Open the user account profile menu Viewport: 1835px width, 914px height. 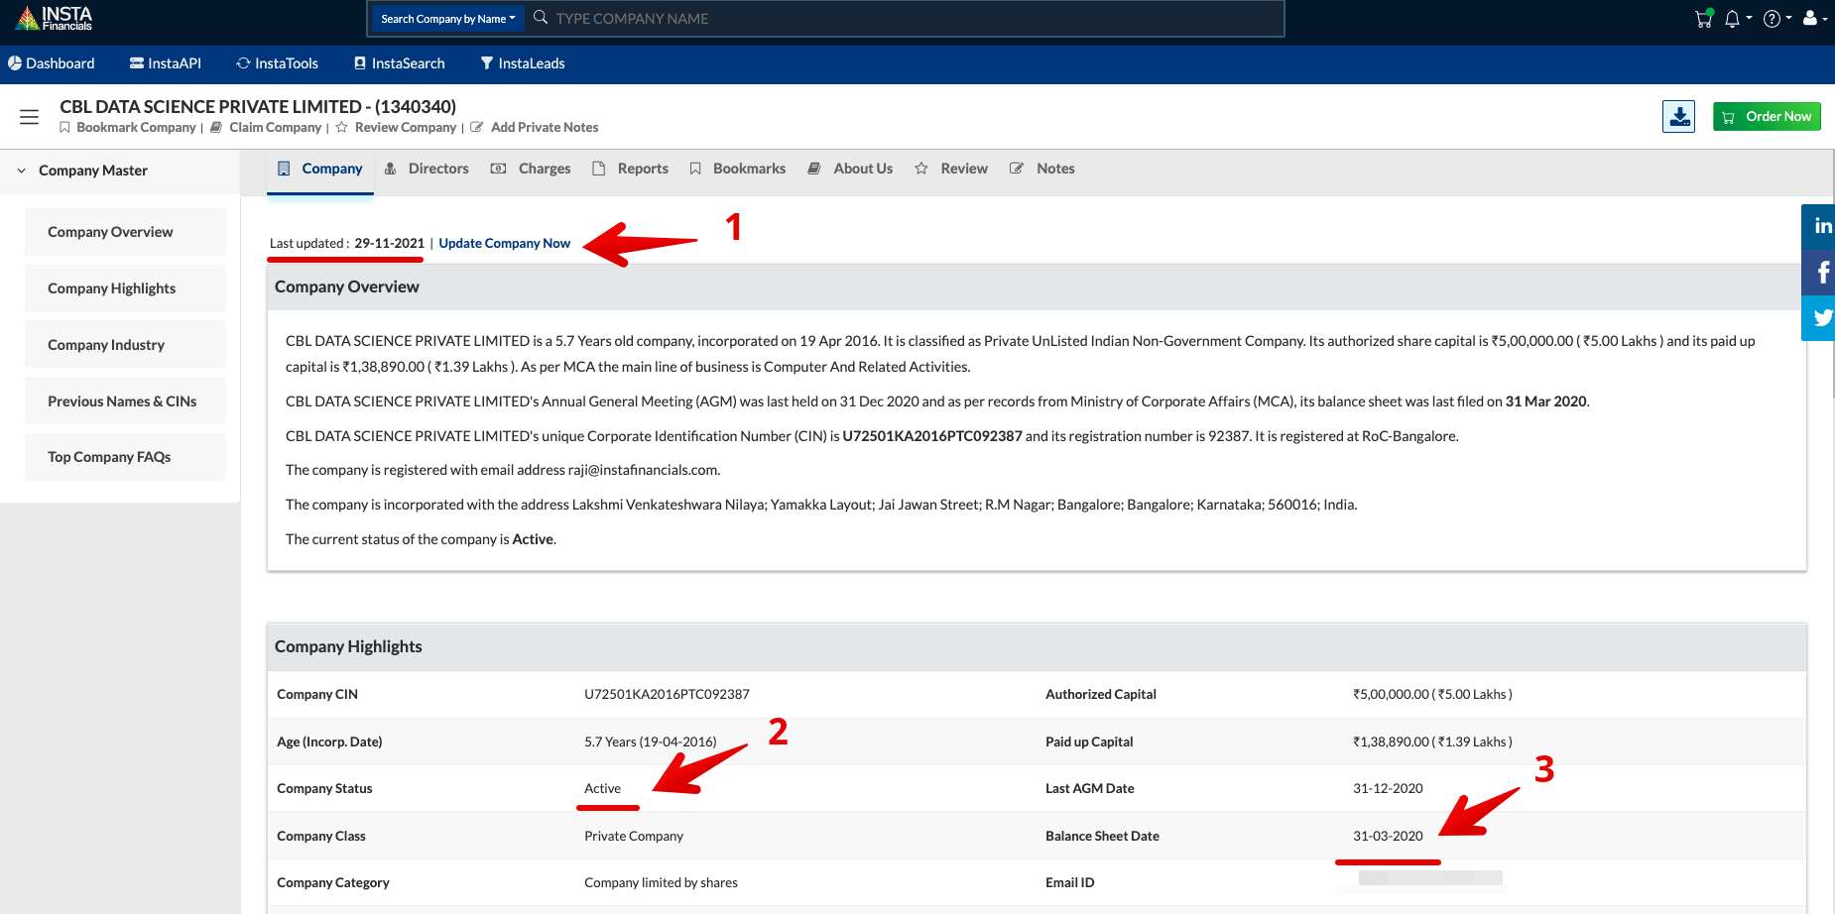(1810, 18)
